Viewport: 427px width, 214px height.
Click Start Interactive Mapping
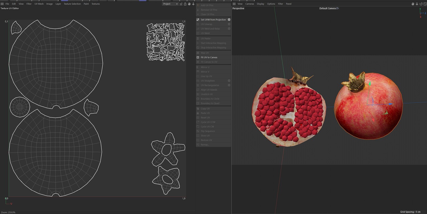tap(213, 43)
